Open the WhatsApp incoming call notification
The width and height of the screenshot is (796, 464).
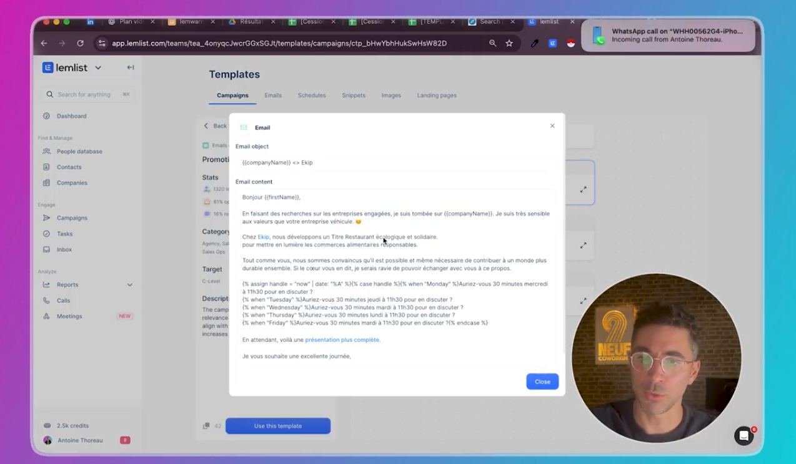click(x=668, y=36)
